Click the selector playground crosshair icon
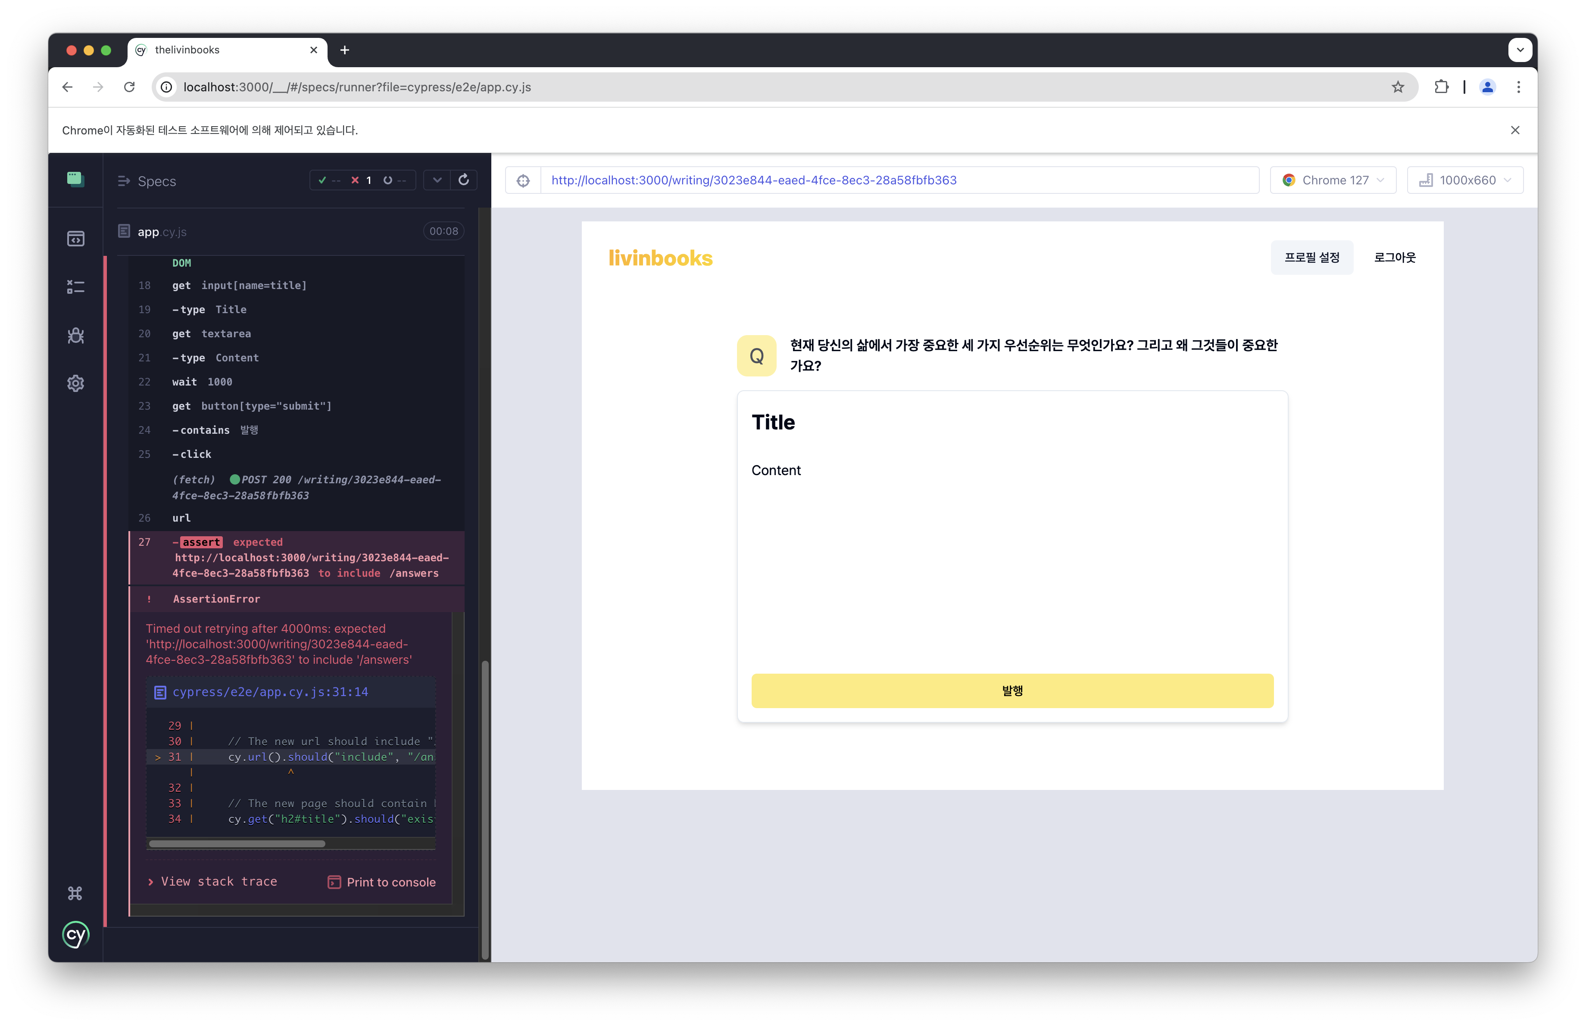The width and height of the screenshot is (1586, 1026). (523, 180)
